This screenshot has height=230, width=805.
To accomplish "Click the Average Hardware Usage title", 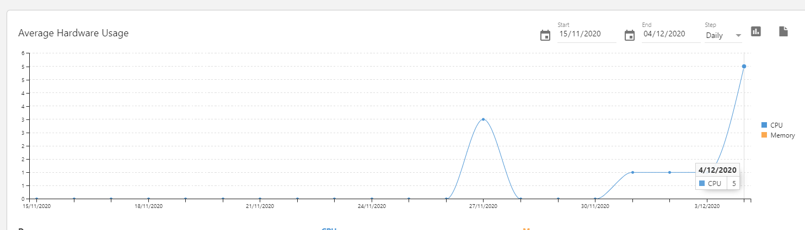I will [x=73, y=33].
